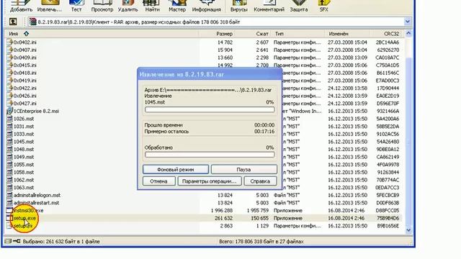
Task: Select the 1045.mst file in list
Action: coord(24,142)
